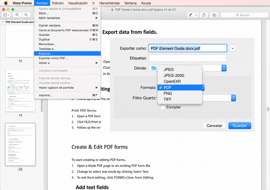Viewport: 270px width, 190px height.
Task: Click the 'Print PDF forms:' line
Action: [x=84, y=110]
